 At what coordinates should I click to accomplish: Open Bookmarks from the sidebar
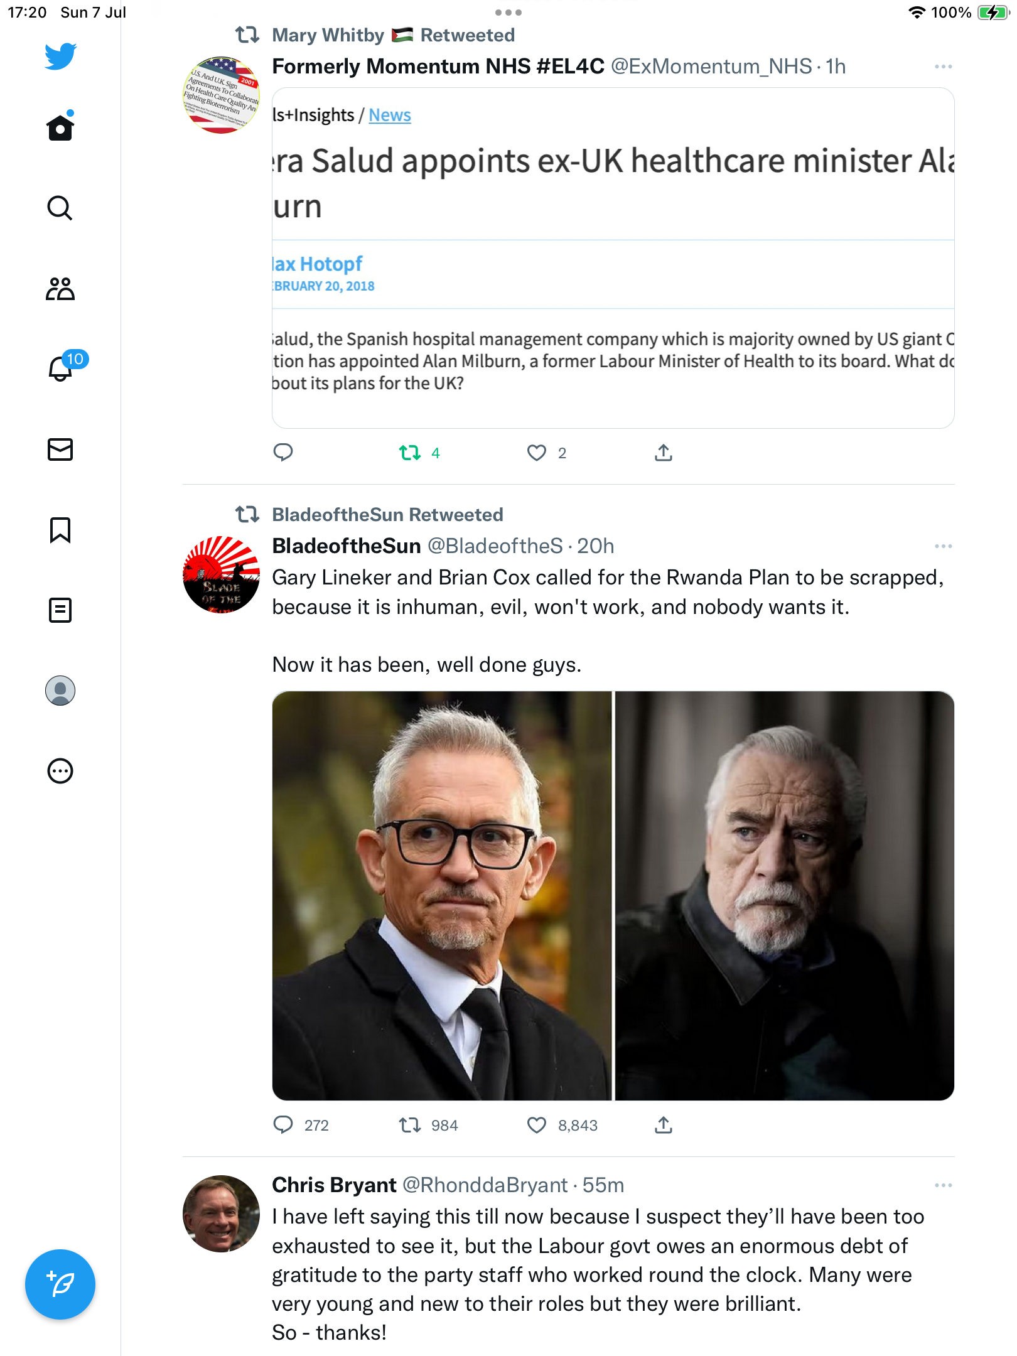click(60, 530)
